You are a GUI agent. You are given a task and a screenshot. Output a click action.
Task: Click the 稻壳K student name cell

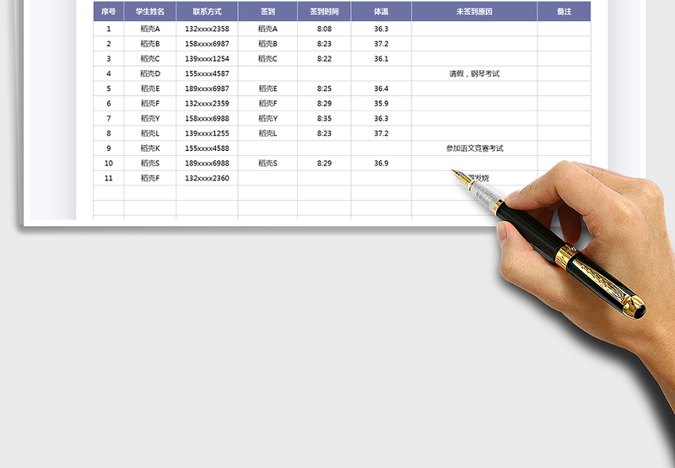click(x=150, y=148)
